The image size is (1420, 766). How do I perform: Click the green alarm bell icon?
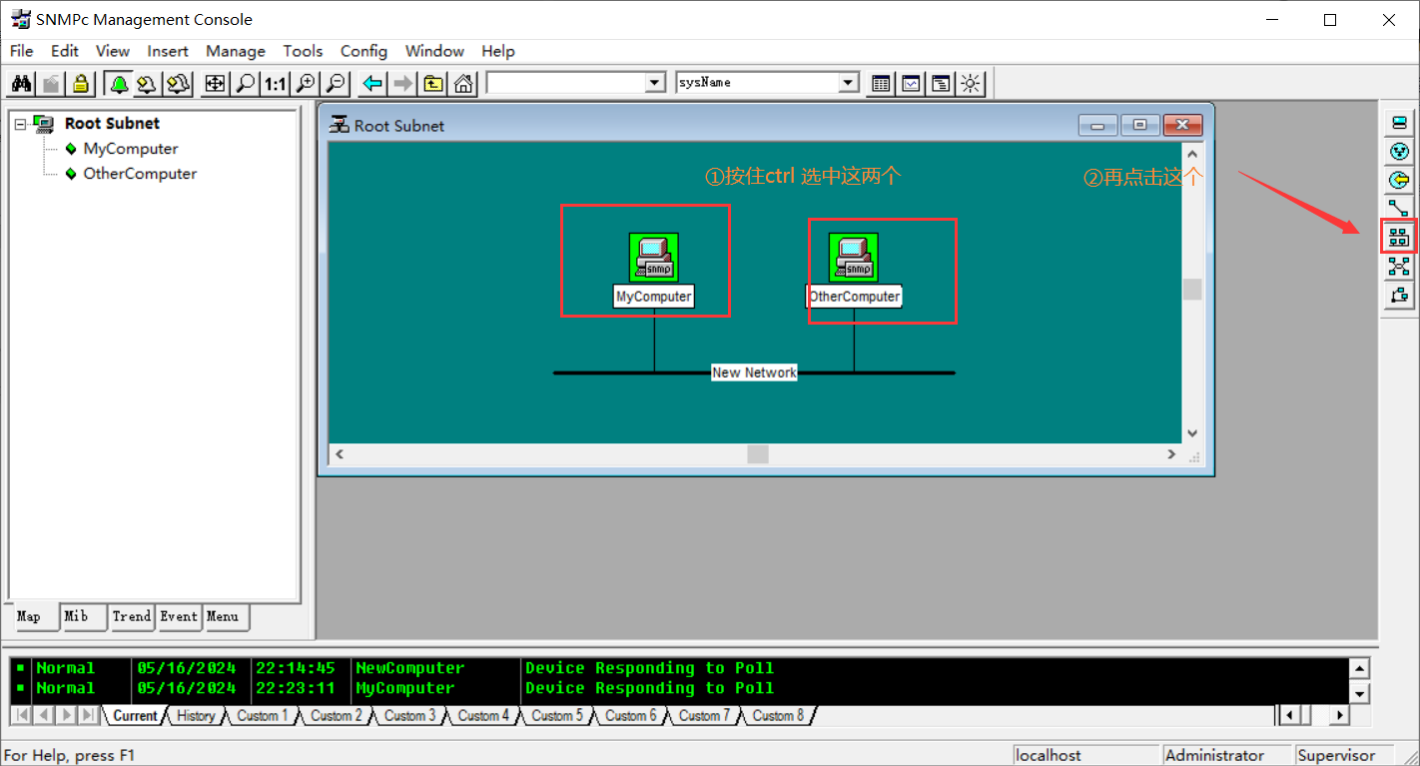(x=119, y=83)
